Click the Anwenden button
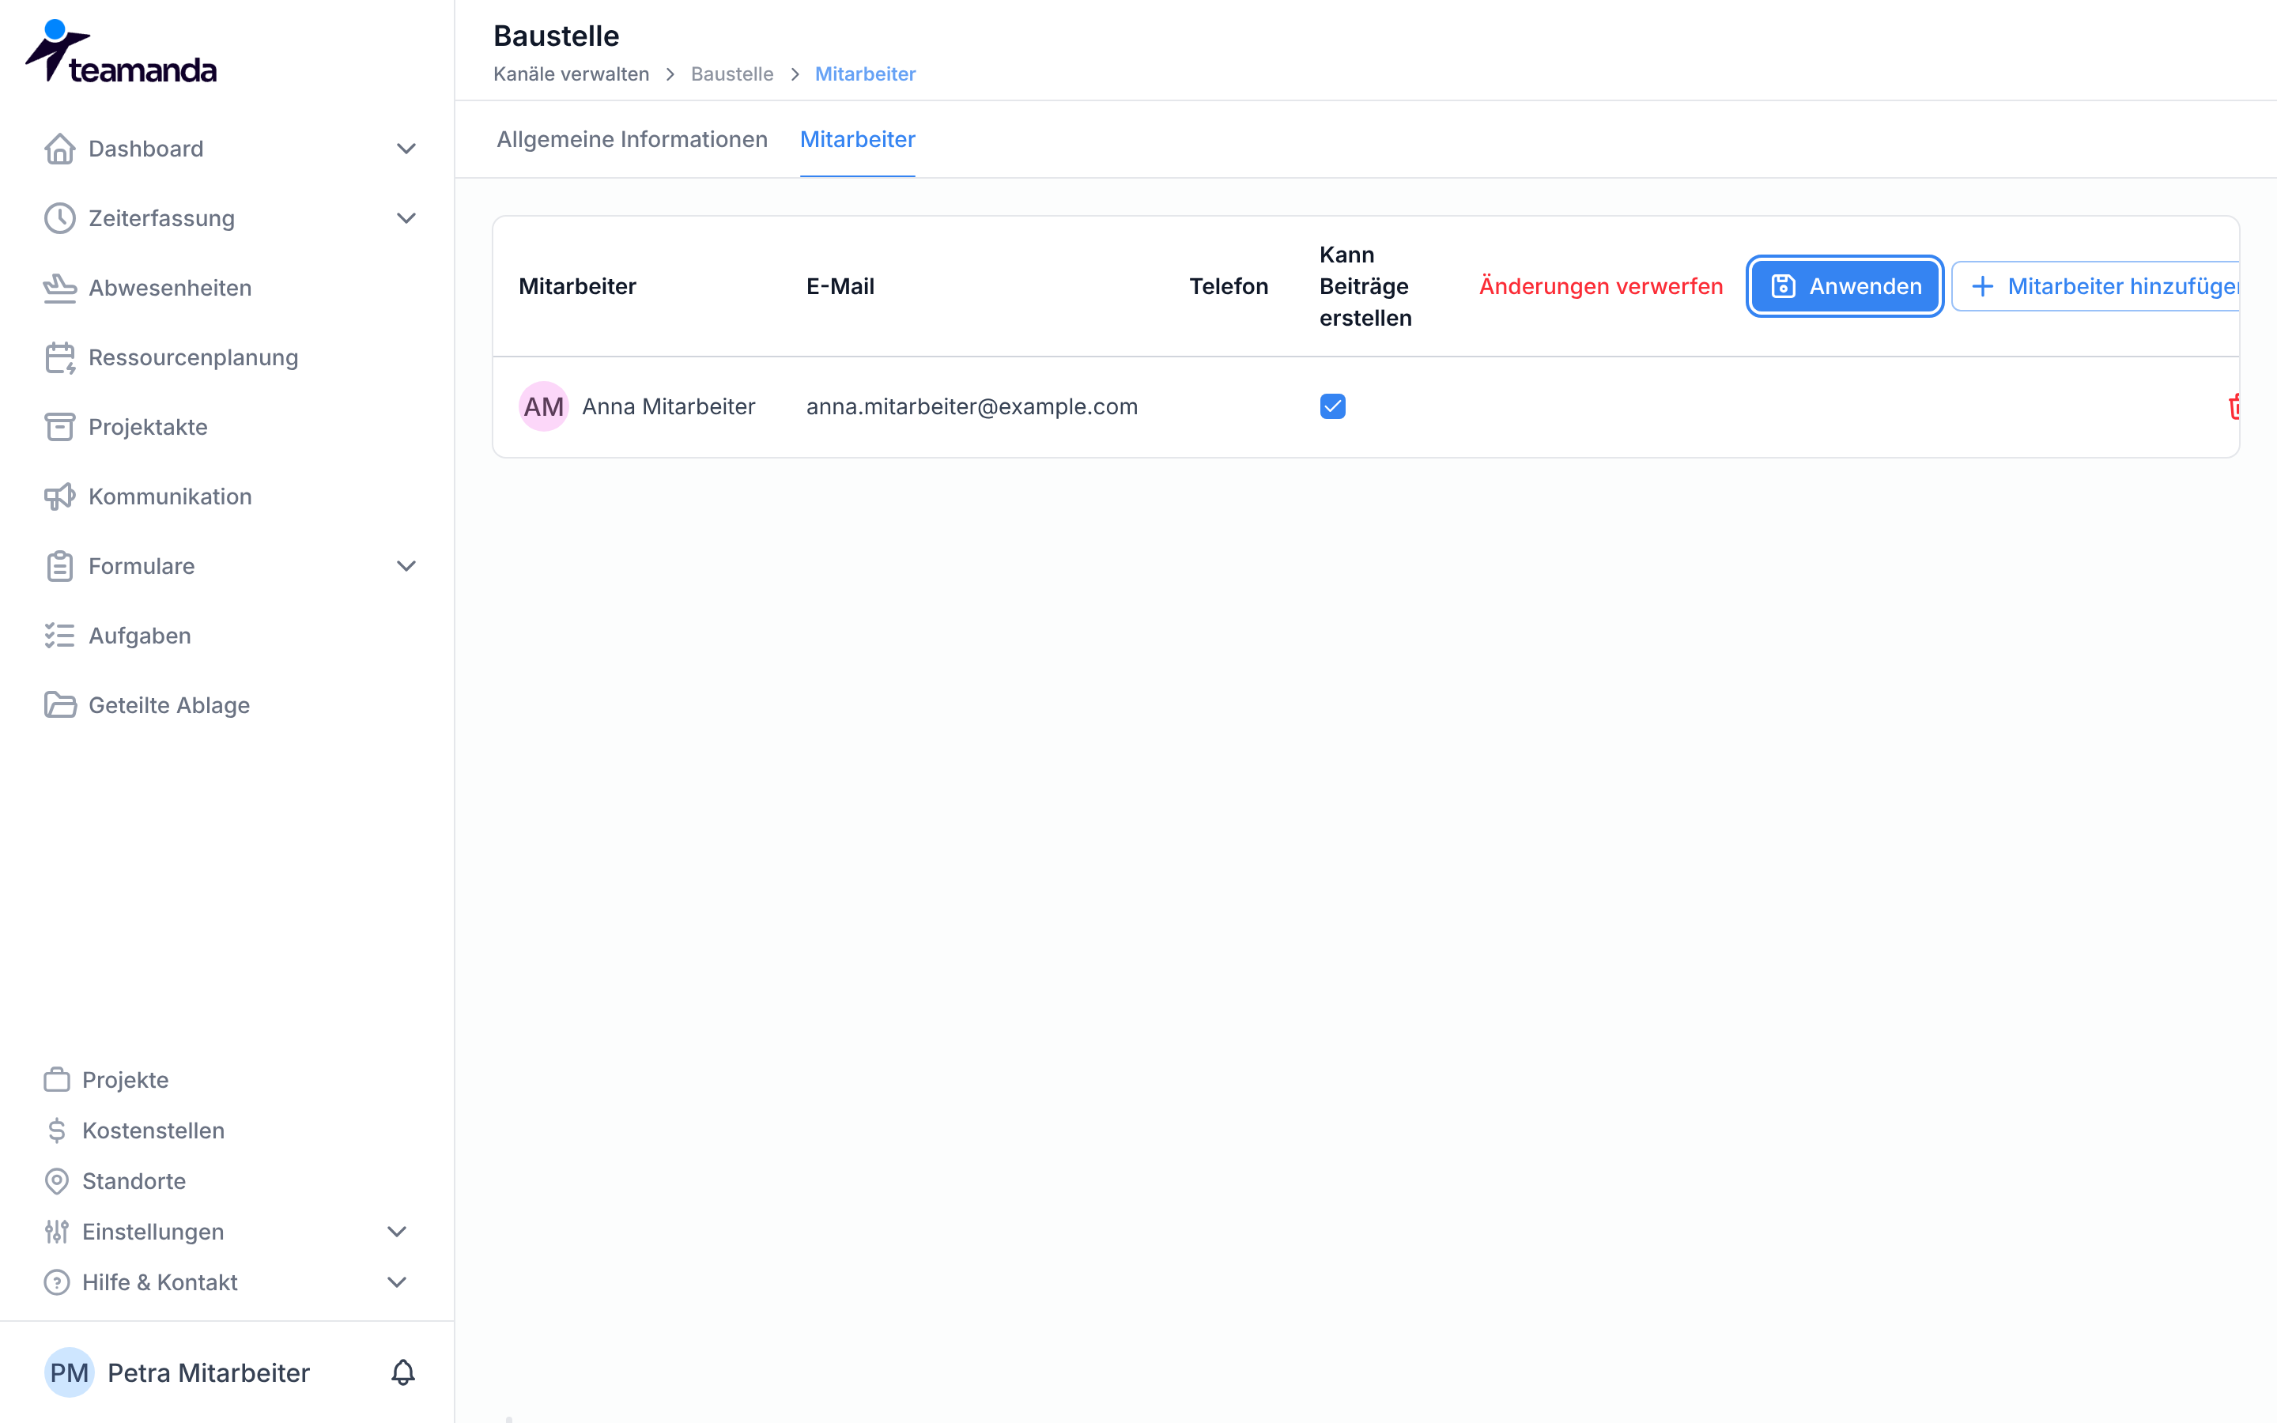 [x=1845, y=286]
